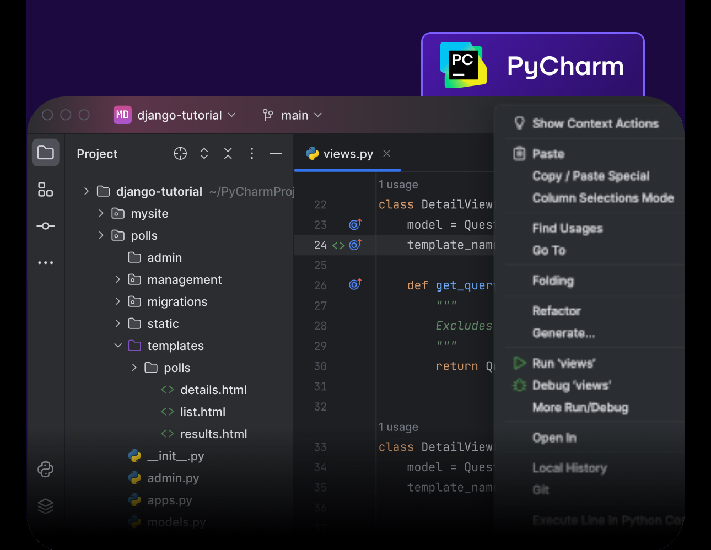Click the MD project badge icon
711x550 pixels.
click(122, 115)
